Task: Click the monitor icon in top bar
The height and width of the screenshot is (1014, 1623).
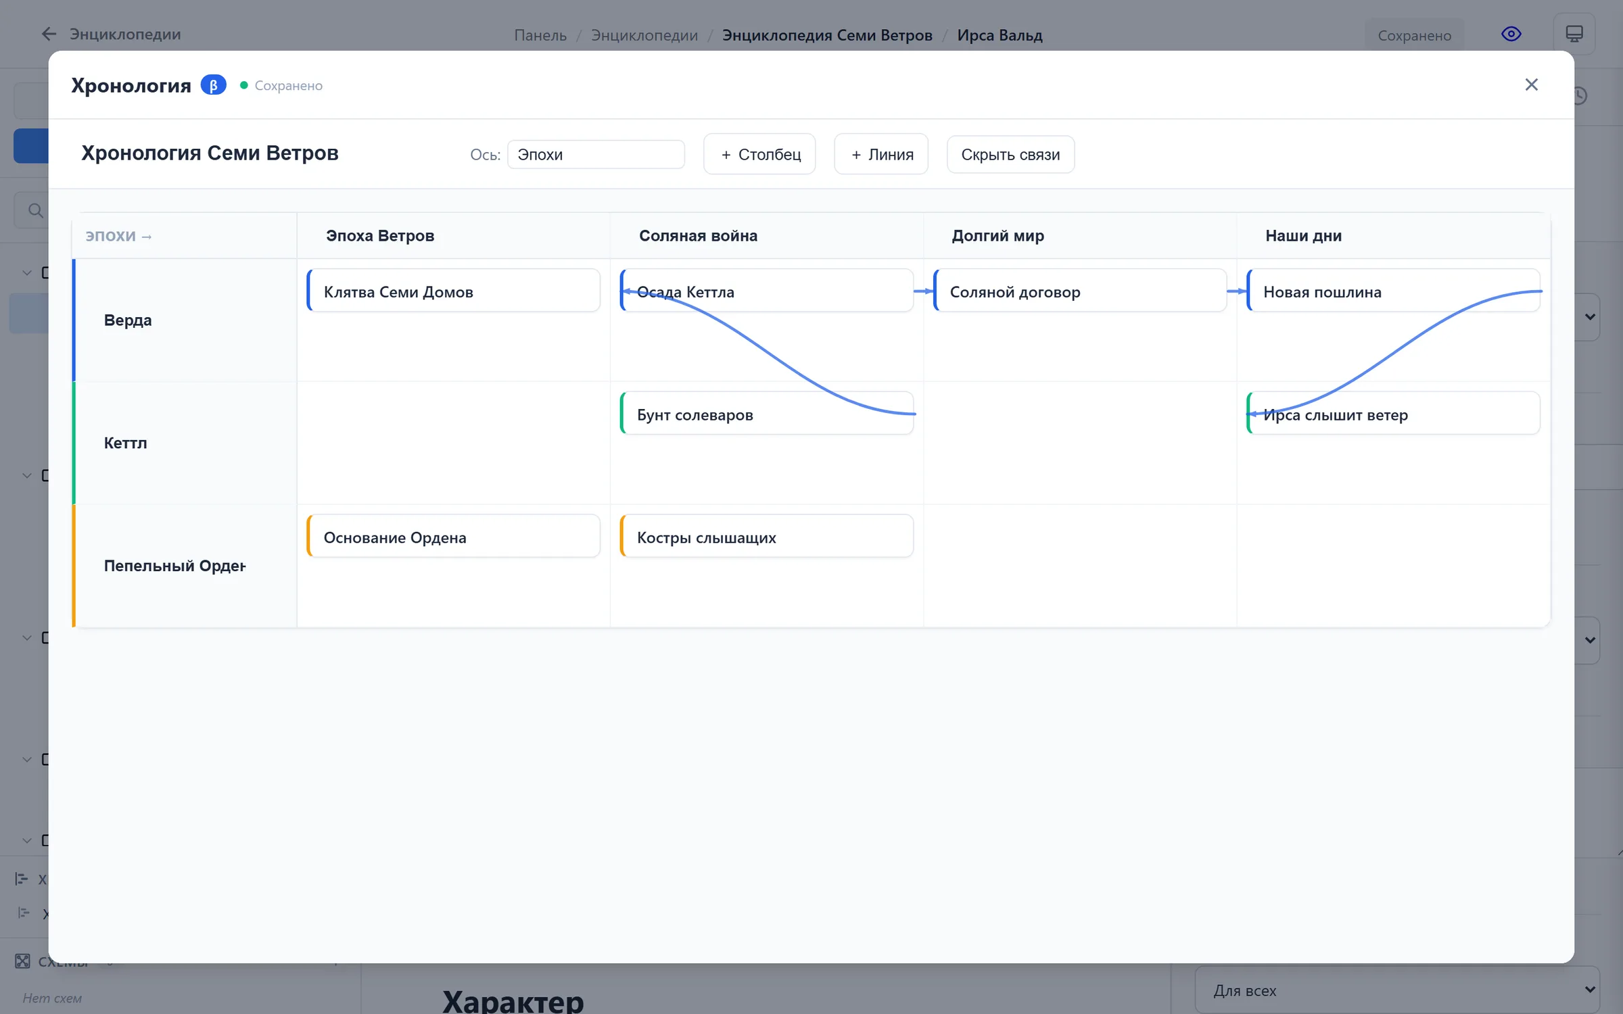Action: (1574, 34)
